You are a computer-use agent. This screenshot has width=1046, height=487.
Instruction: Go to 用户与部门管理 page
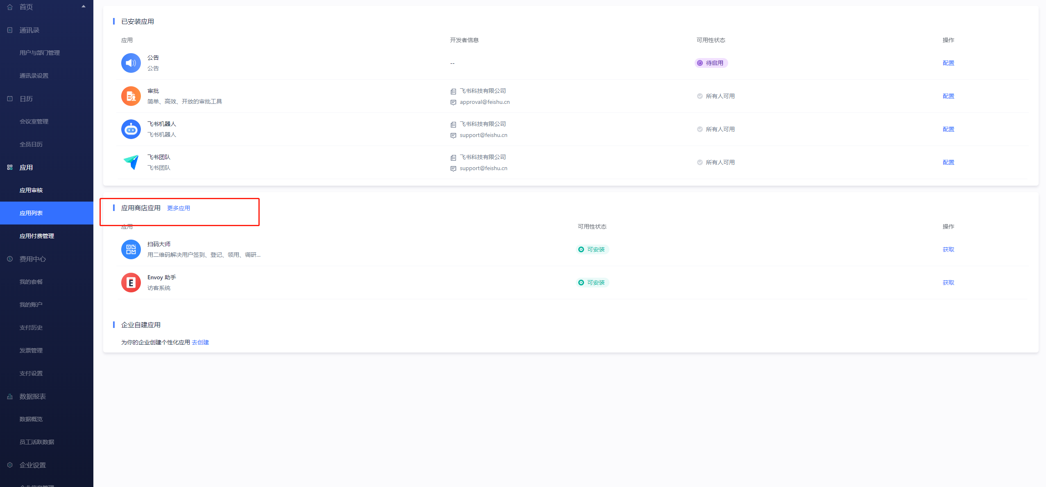point(40,53)
